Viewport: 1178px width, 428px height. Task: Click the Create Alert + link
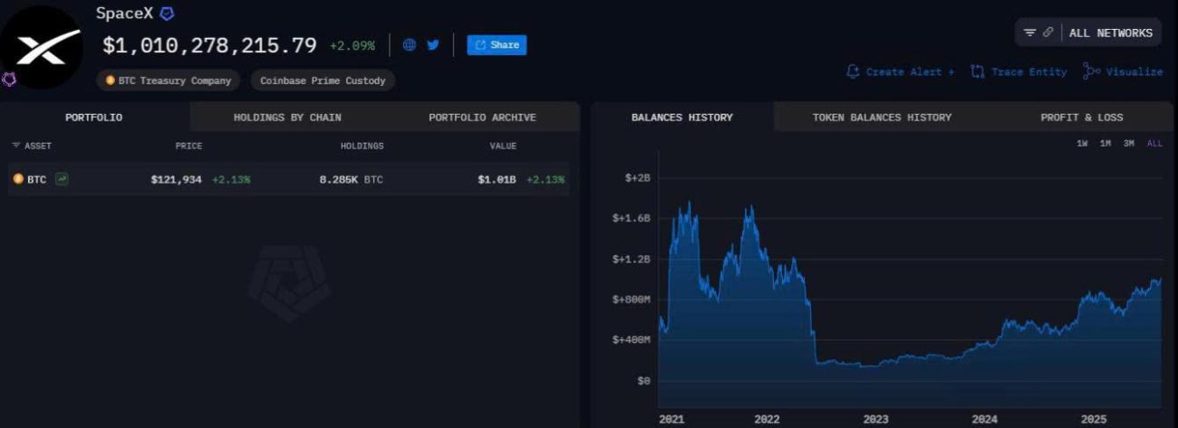(901, 71)
